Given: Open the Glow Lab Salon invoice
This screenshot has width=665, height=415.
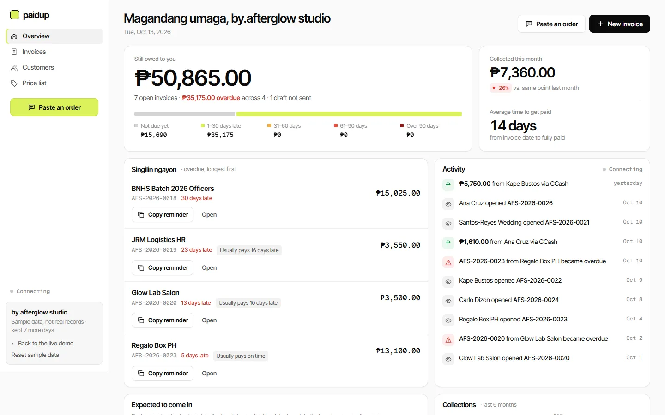Looking at the screenshot, I should coord(209,320).
